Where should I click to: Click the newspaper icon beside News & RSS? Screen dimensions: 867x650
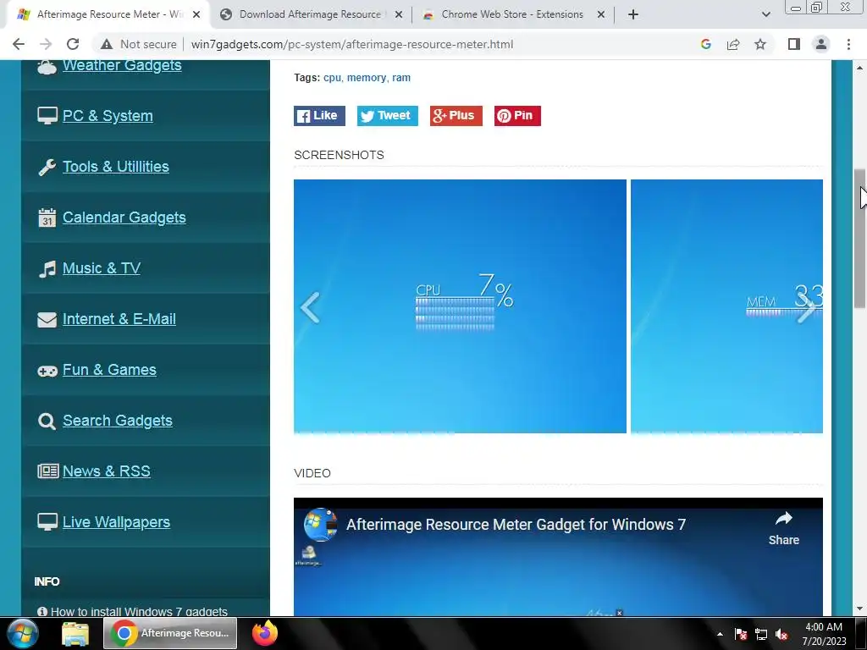coord(48,471)
